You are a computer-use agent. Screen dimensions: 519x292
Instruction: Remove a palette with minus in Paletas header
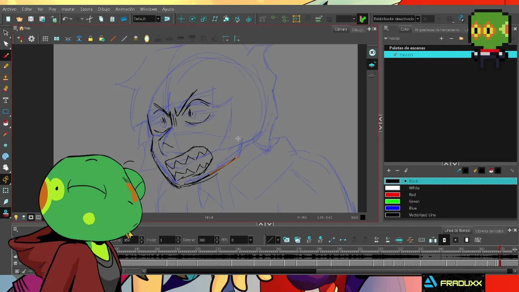451,39
